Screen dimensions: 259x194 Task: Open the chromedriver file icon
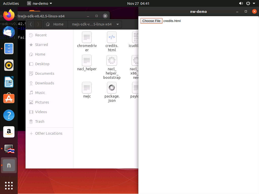pos(87,37)
